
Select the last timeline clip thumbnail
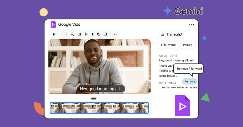[141, 108]
